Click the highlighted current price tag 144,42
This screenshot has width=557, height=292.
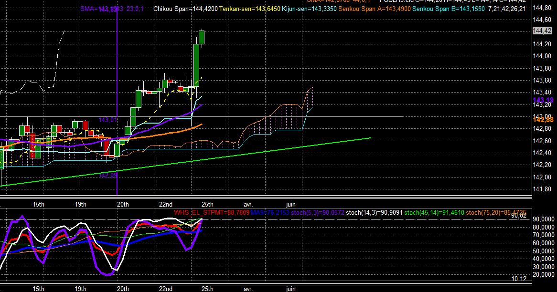542,31
